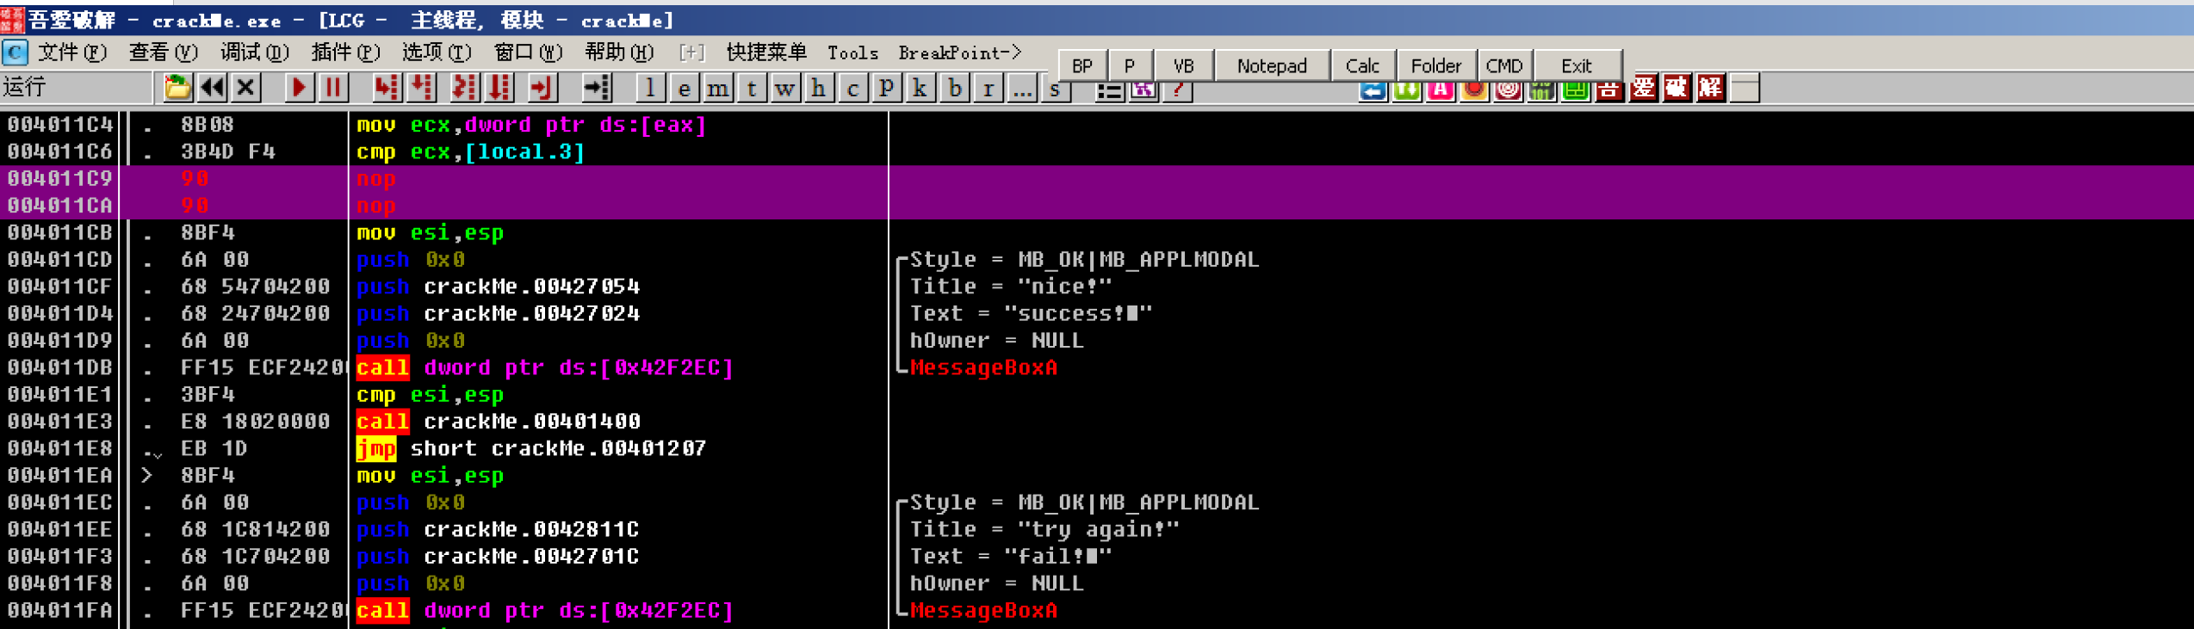2194x629 pixels.
Task: Click the pink 'A' plugin icon
Action: point(1441,91)
